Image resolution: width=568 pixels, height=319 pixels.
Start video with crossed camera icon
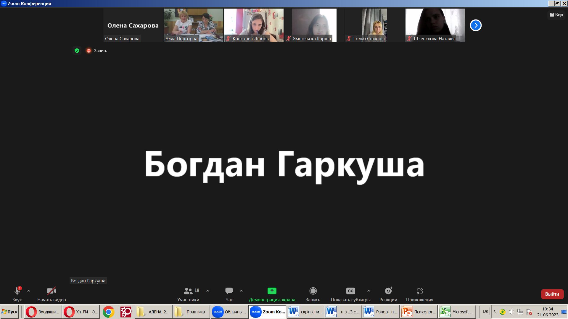[x=52, y=291]
